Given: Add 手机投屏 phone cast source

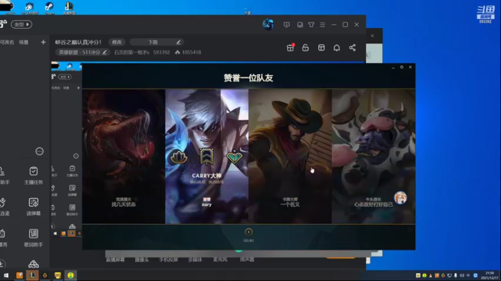Looking at the screenshot, I should [x=168, y=260].
